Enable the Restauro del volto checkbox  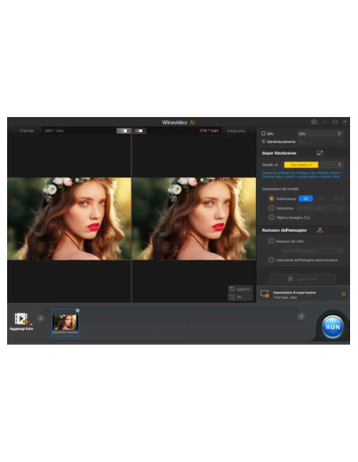click(271, 241)
